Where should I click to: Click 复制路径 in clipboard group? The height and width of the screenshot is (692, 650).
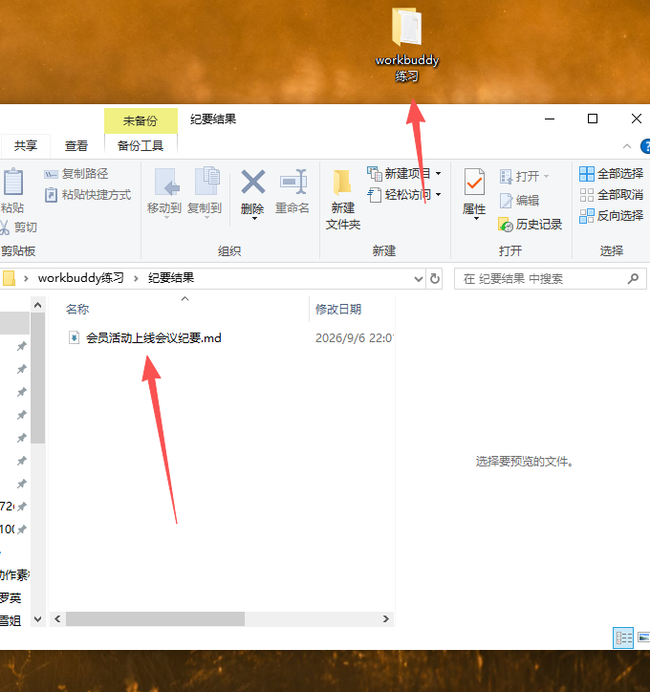(76, 174)
